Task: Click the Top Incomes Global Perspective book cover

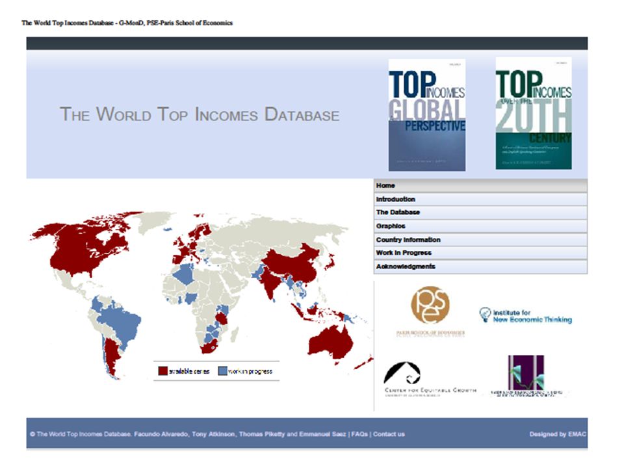Action: (426, 115)
